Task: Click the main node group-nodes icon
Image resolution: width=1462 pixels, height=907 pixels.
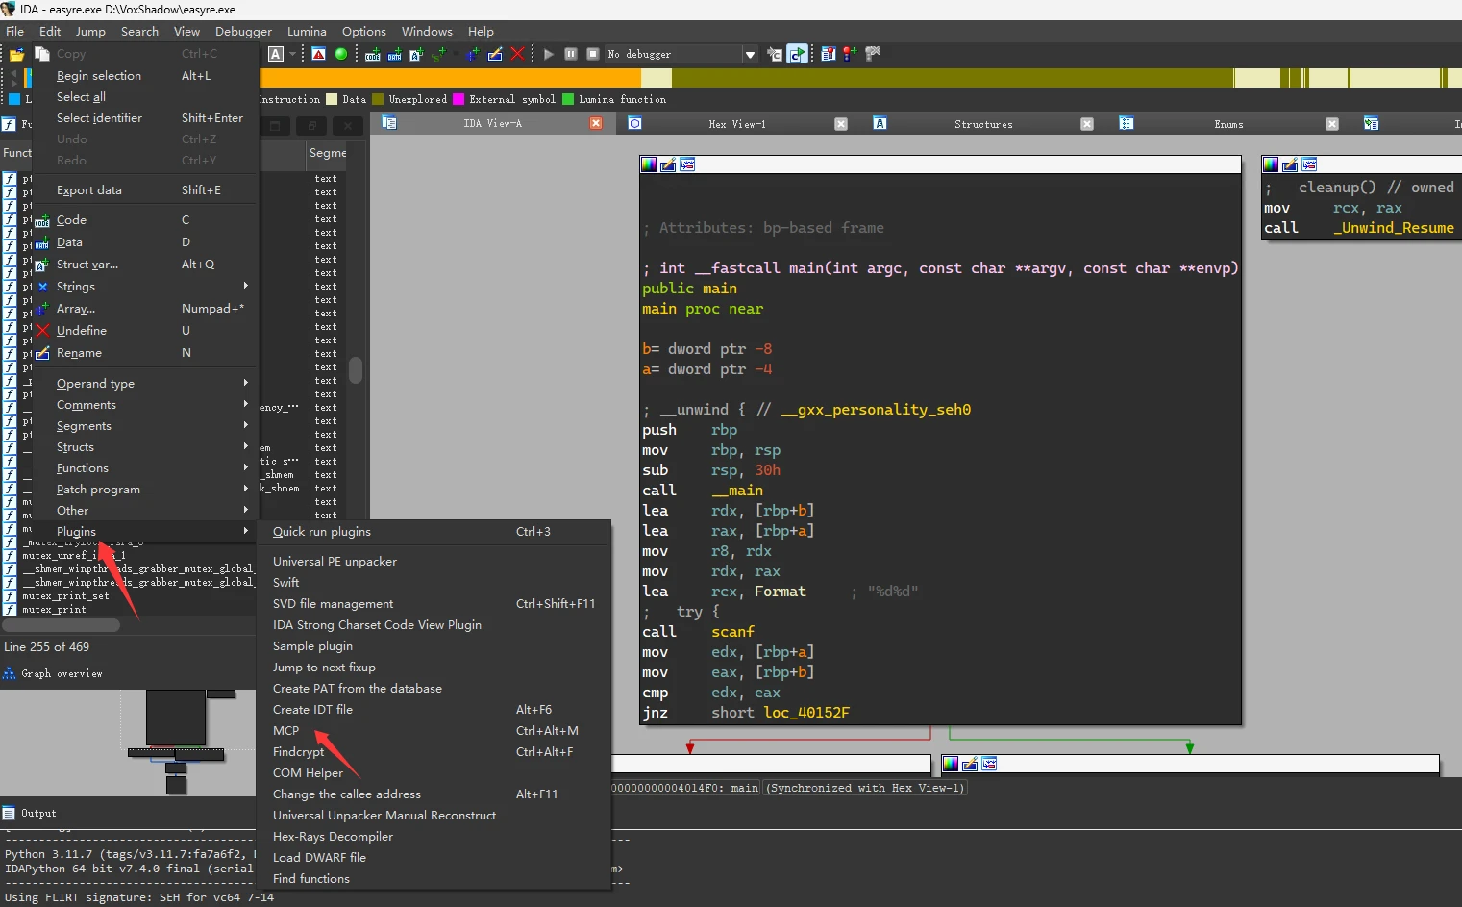Action: 687,164
